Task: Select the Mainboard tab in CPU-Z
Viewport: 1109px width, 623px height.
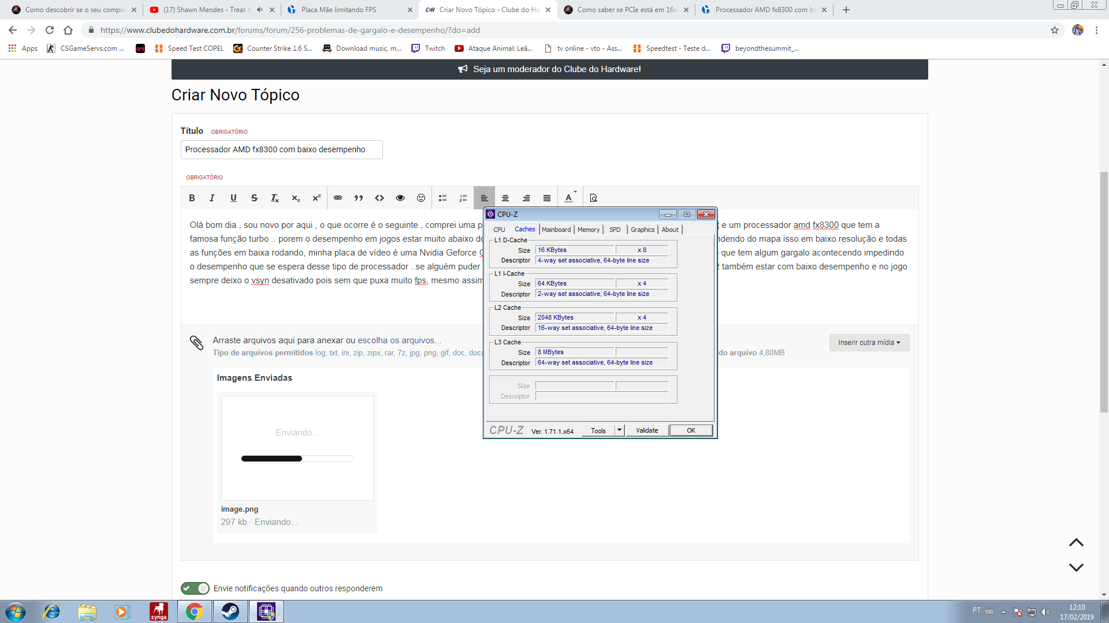Action: (556, 230)
